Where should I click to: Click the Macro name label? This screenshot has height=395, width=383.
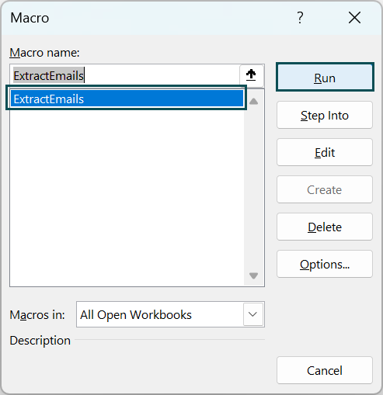pyautogui.click(x=44, y=53)
